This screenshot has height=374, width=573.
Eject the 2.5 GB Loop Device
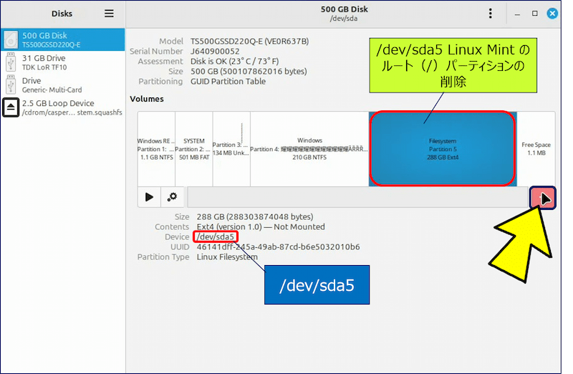tap(11, 107)
